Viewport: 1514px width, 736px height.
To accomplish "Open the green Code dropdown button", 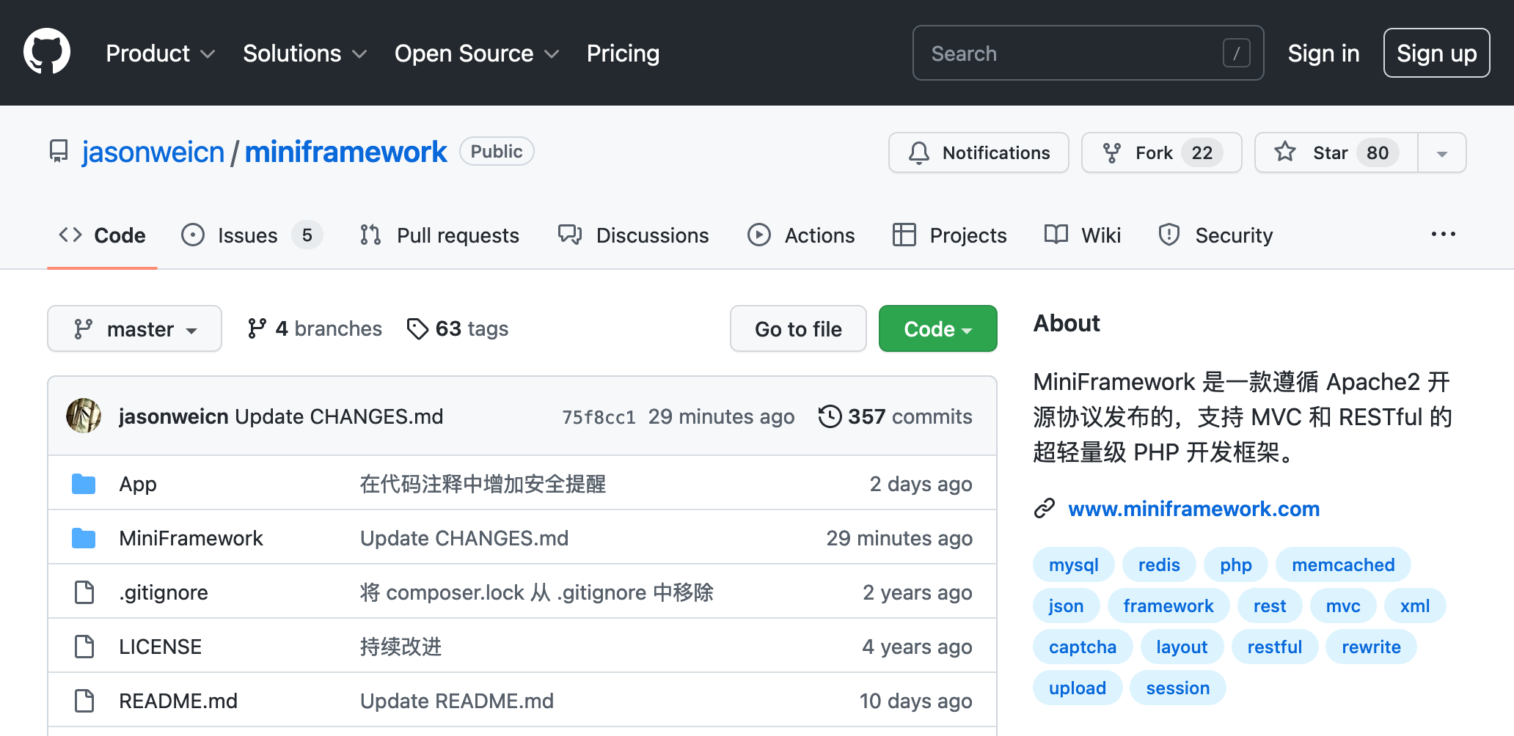I will [937, 328].
